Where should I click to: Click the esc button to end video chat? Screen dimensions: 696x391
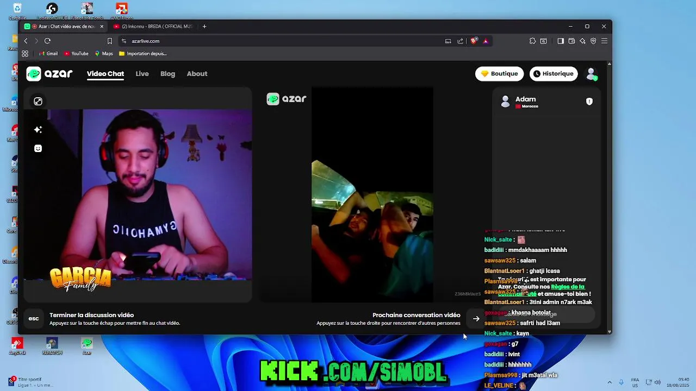pyautogui.click(x=34, y=319)
